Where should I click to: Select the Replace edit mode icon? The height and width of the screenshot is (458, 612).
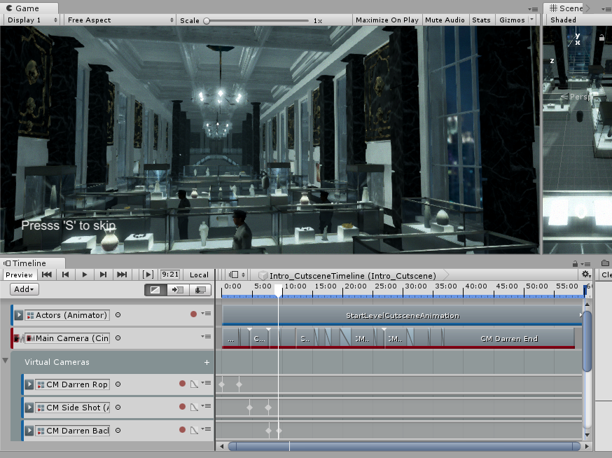point(200,290)
